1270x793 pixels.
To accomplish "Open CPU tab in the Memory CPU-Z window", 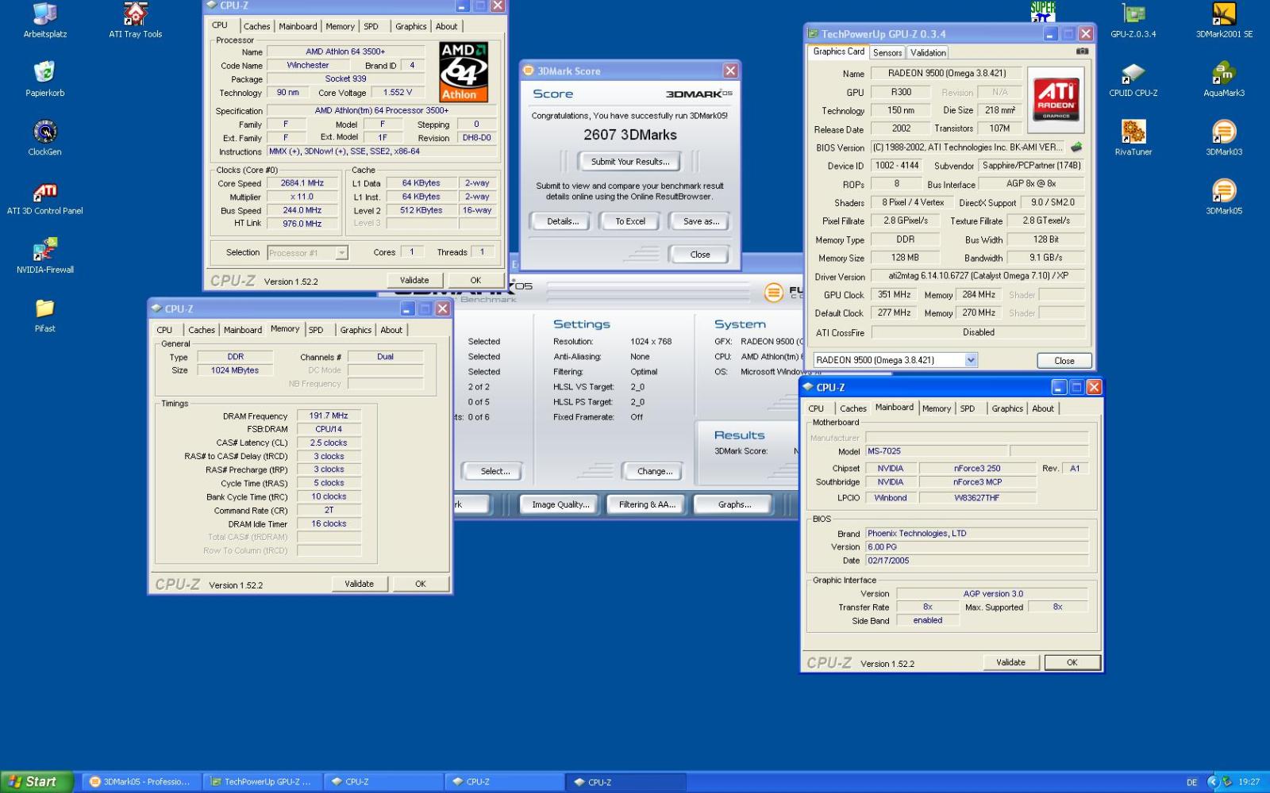I will 164,330.
